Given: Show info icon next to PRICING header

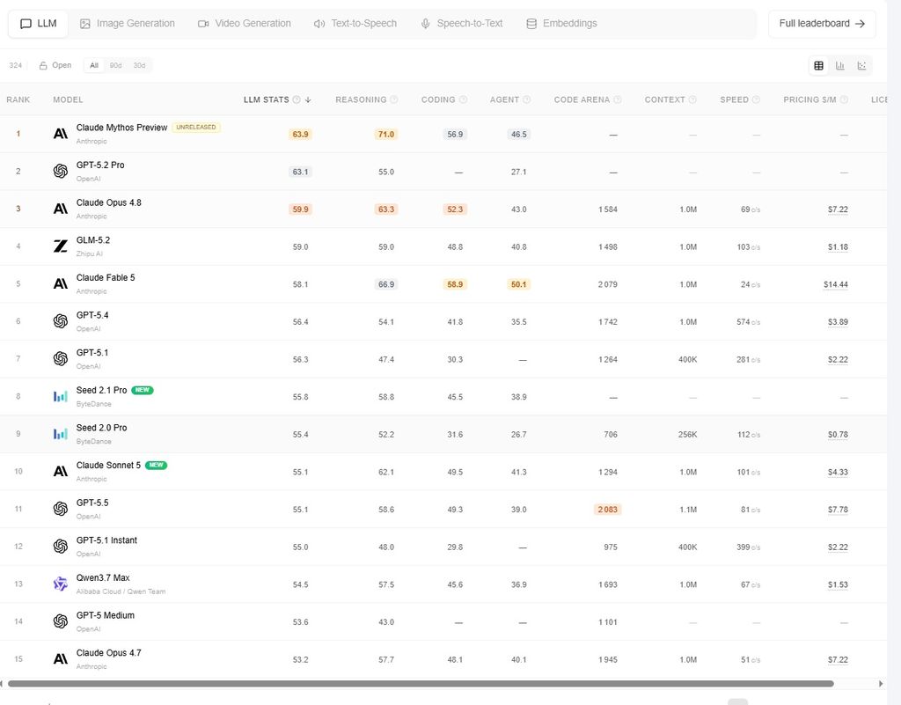Looking at the screenshot, I should 844,100.
